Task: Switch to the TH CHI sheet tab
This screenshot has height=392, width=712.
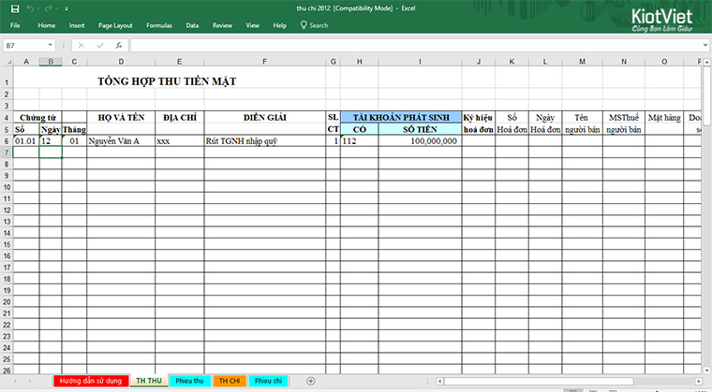Action: tap(230, 382)
